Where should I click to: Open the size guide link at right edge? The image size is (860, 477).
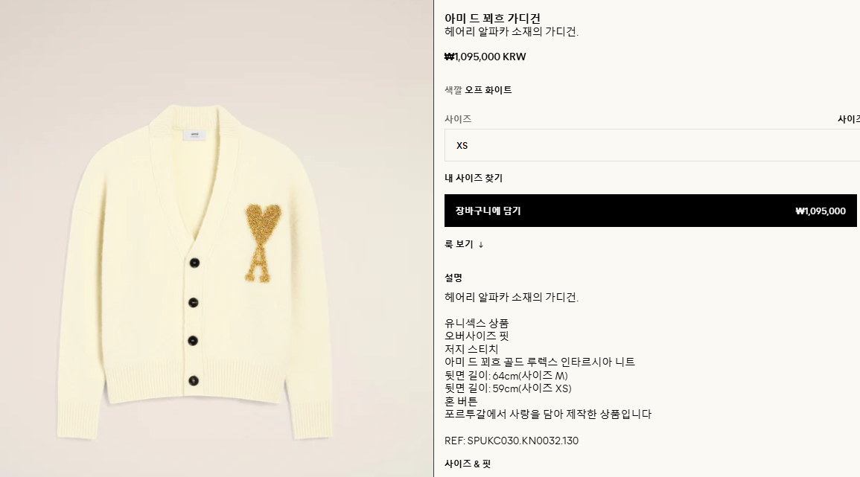[849, 119]
